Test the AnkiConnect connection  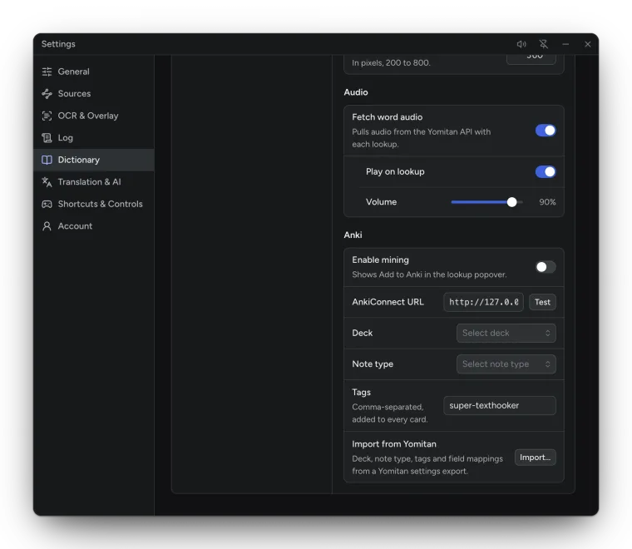[x=542, y=302]
